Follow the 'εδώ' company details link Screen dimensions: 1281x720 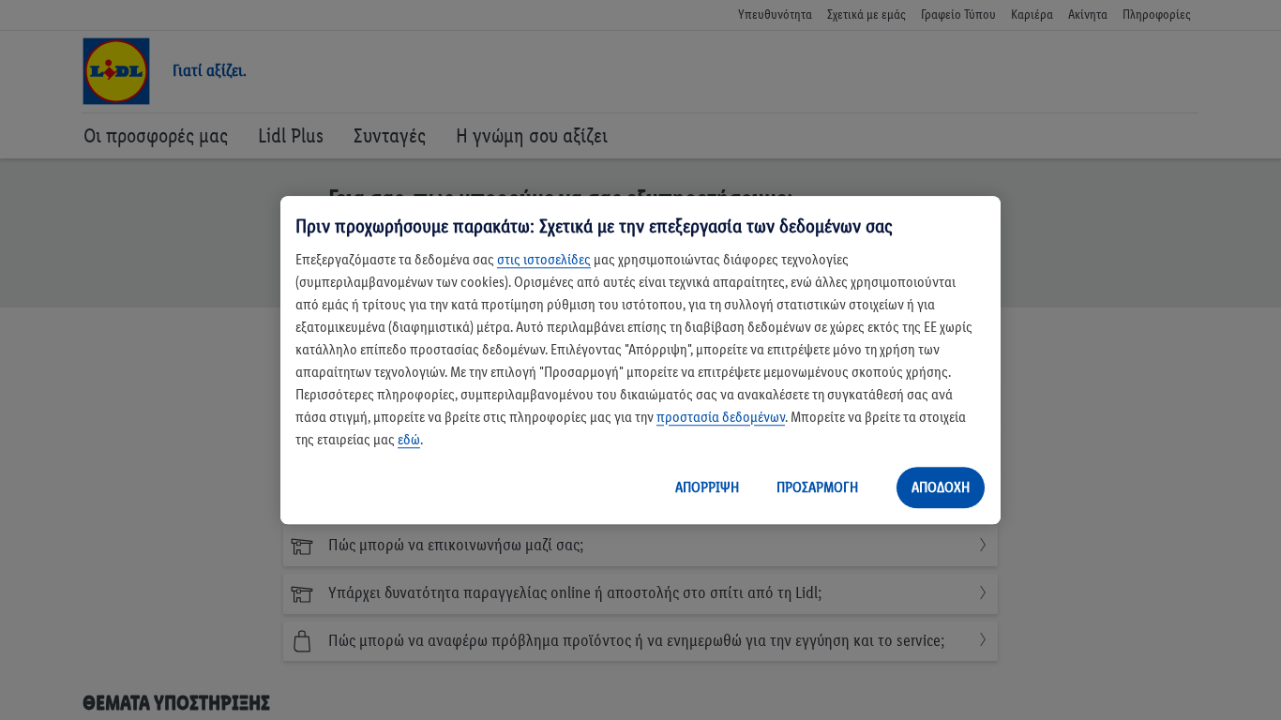point(409,440)
